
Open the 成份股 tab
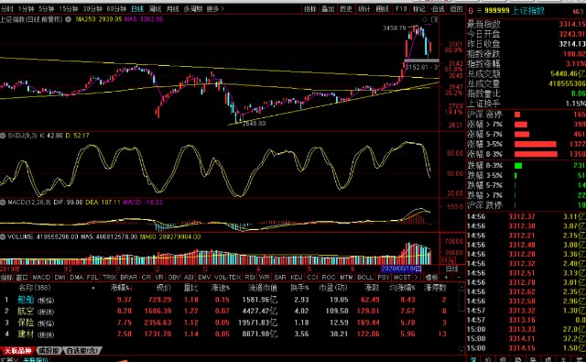coord(49,350)
